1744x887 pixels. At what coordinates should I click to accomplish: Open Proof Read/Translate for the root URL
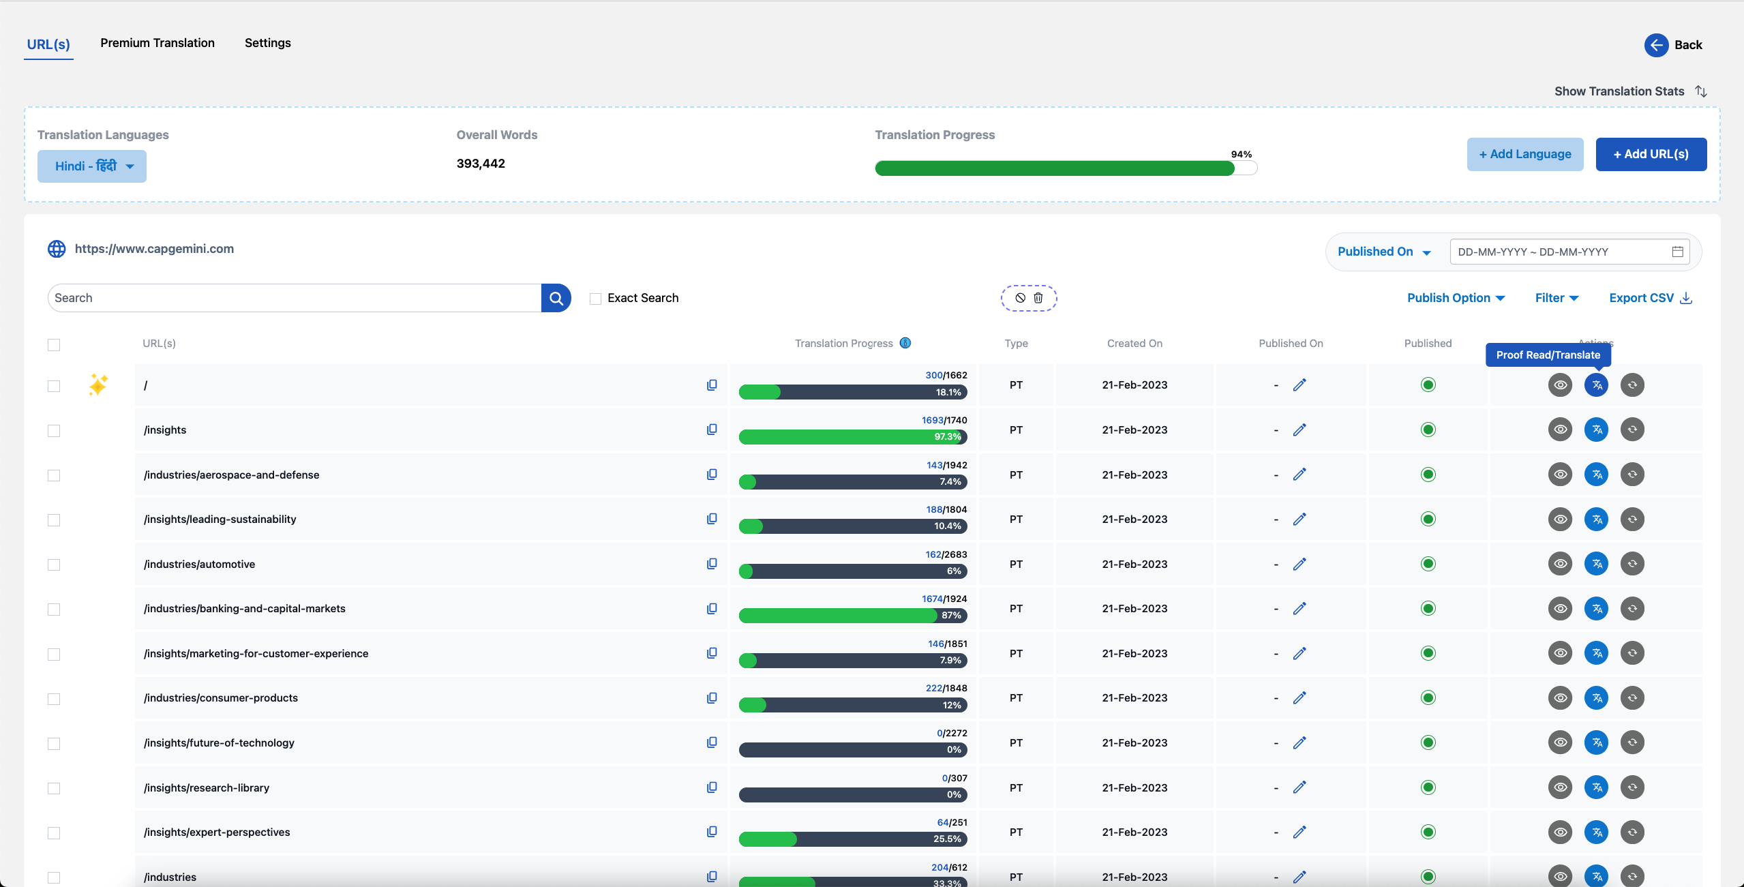(x=1596, y=385)
